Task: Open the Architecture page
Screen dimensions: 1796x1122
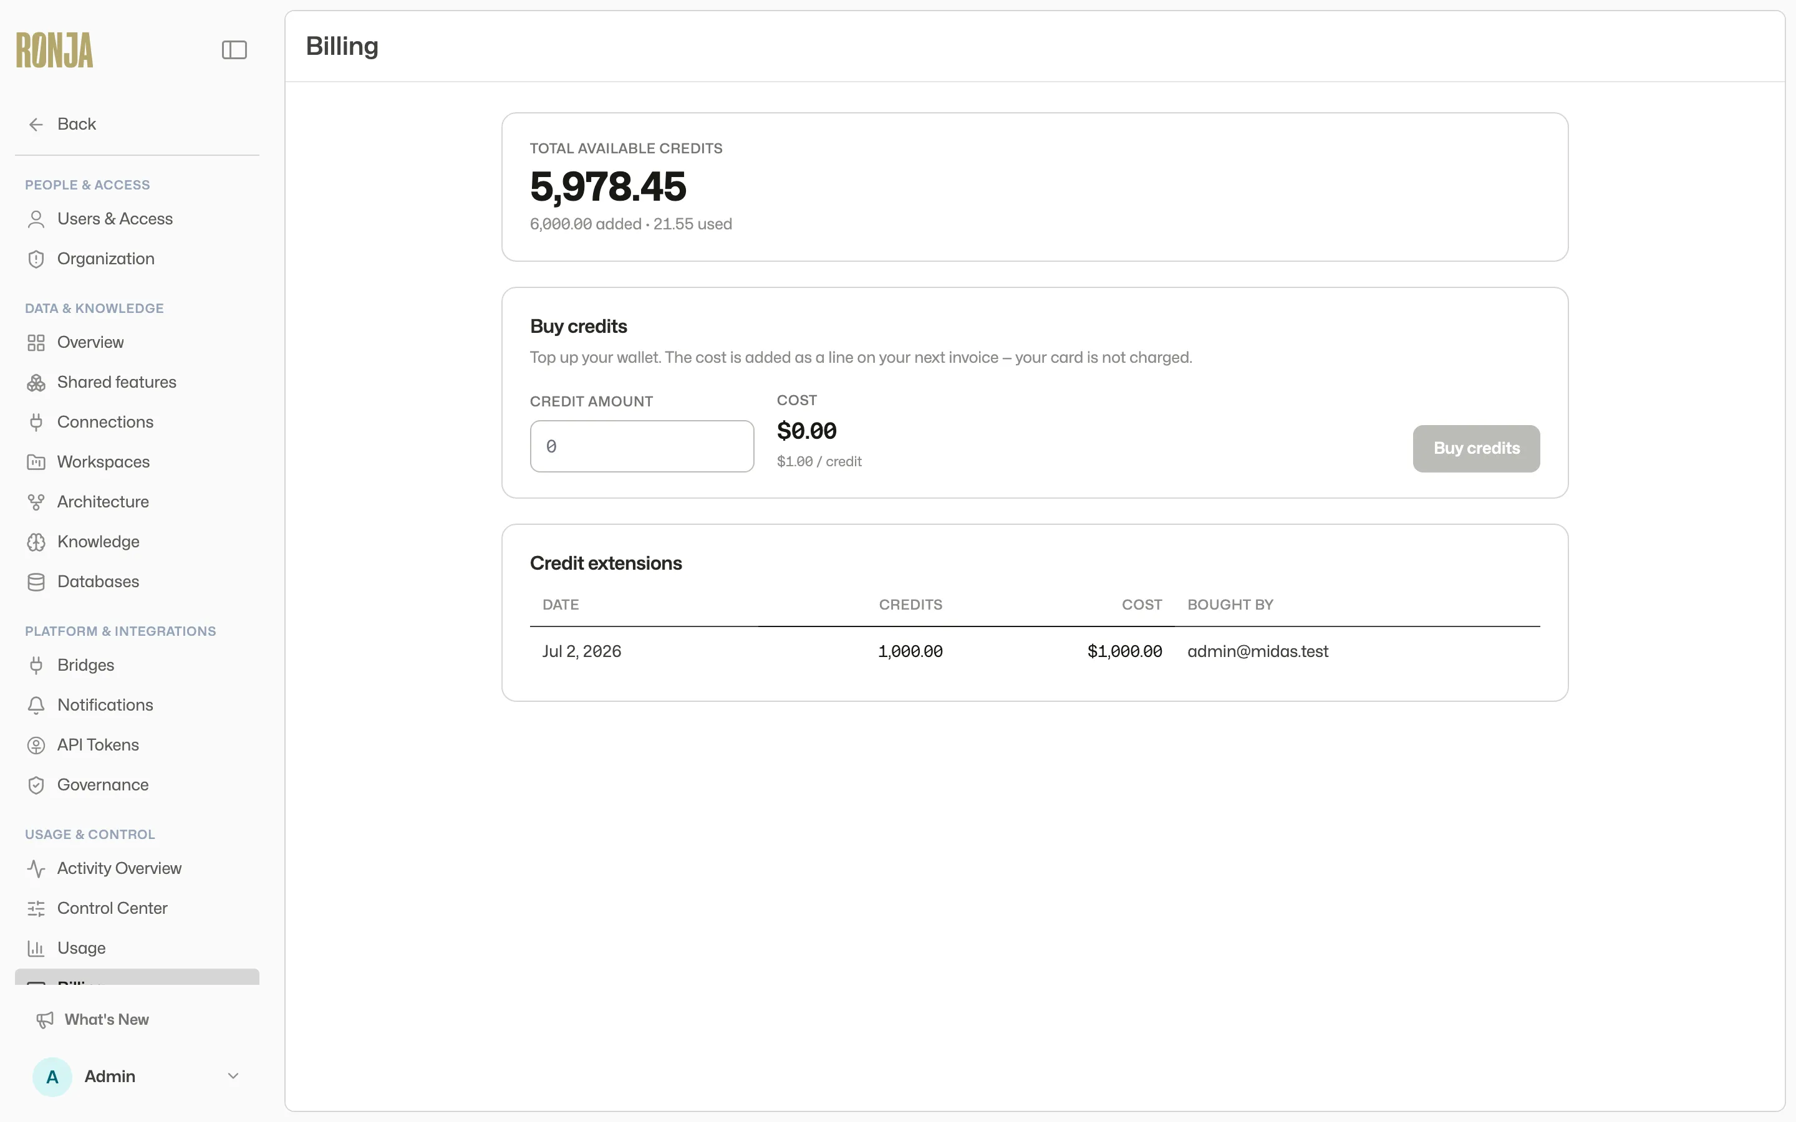Action: [137, 502]
